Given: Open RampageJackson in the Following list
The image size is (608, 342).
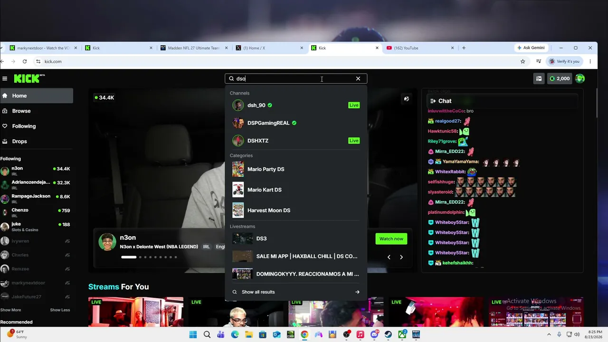Looking at the screenshot, I should pos(37,199).
